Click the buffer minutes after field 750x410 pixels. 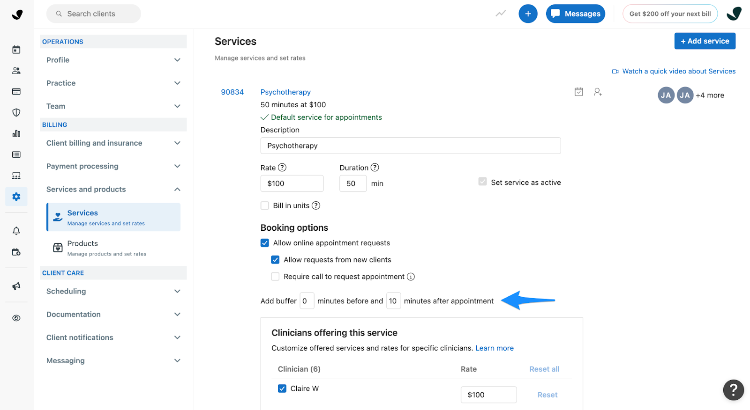tap(393, 301)
